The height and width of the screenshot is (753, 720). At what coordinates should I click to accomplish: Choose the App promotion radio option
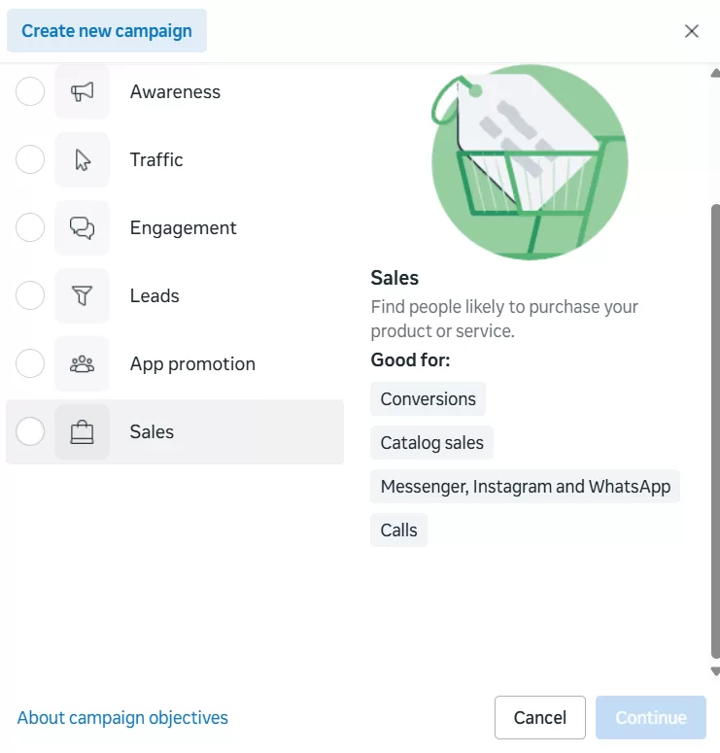[x=30, y=364]
